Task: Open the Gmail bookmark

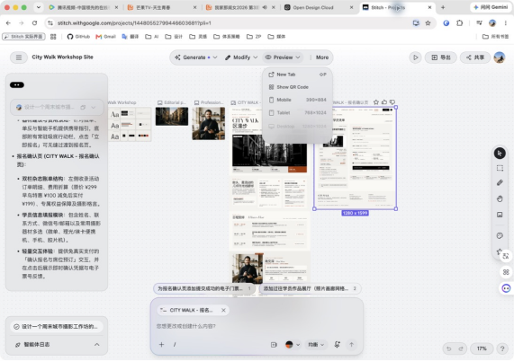Action: (x=106, y=37)
